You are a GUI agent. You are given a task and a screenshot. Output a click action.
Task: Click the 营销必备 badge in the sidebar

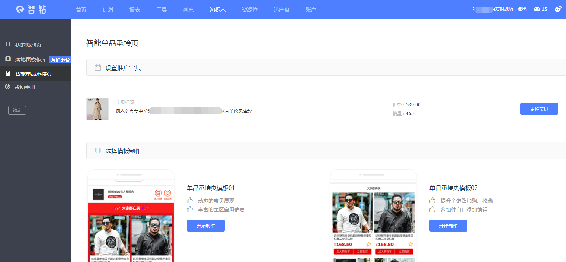coord(60,59)
